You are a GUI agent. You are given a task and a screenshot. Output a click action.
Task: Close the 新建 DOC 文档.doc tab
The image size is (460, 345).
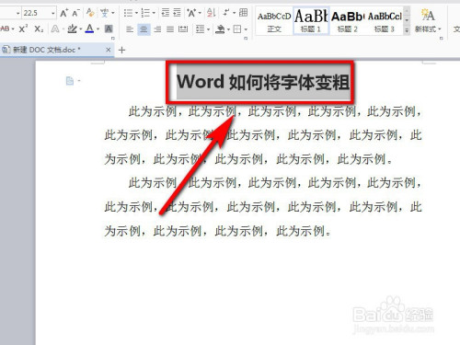pos(109,50)
